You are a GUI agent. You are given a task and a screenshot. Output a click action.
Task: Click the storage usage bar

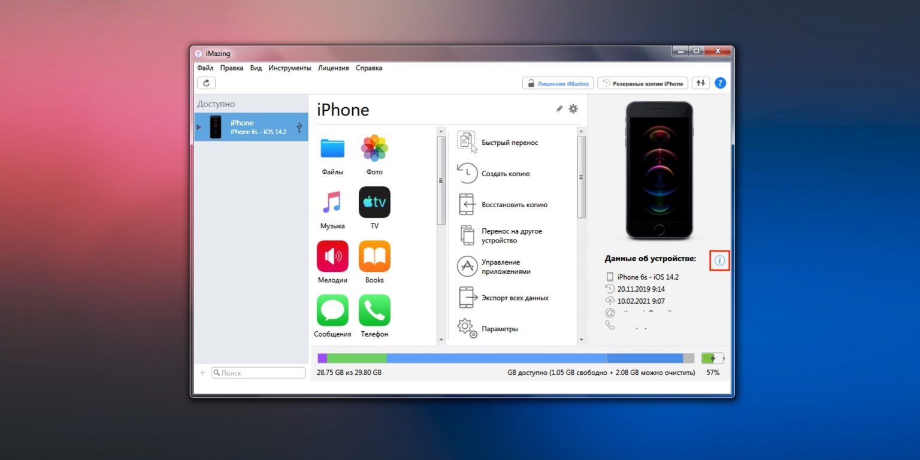click(506, 358)
